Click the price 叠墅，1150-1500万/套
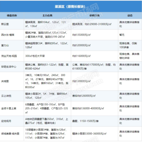This screenshot has width=142, height=142. coord(86,121)
